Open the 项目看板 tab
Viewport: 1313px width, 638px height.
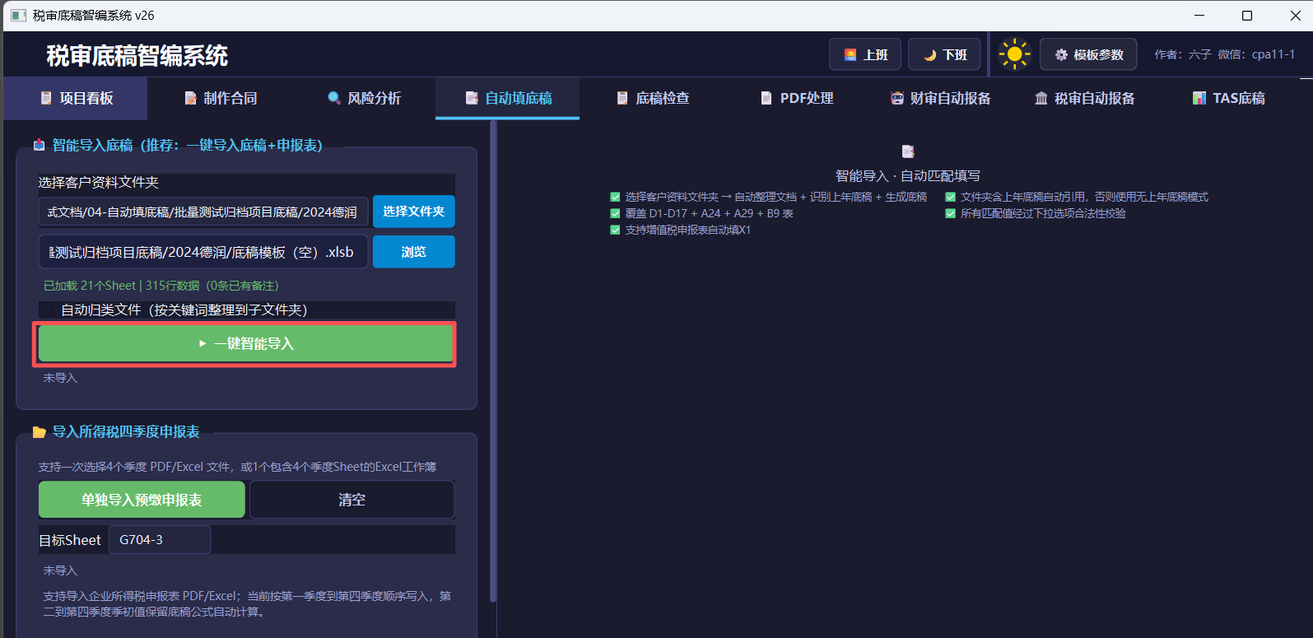tap(76, 99)
